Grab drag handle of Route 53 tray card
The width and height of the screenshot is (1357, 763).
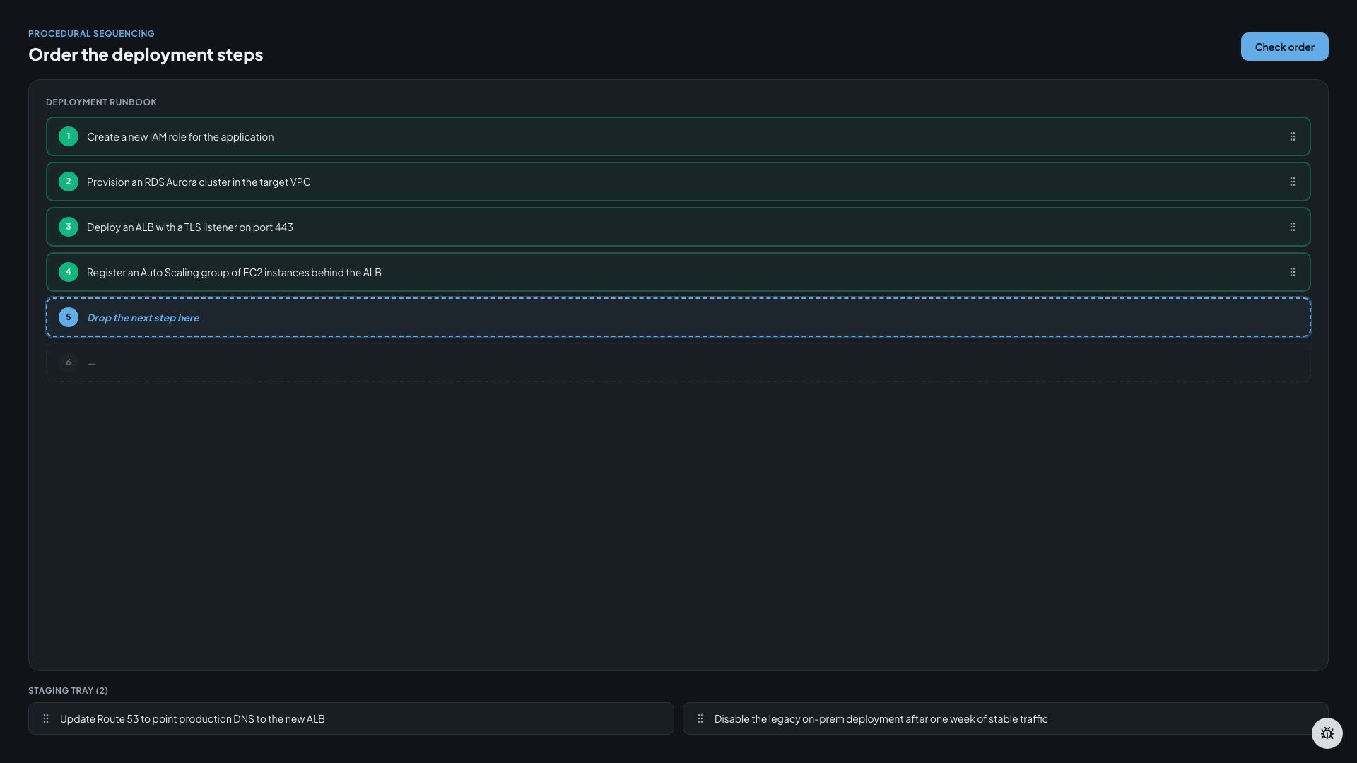tap(46, 718)
